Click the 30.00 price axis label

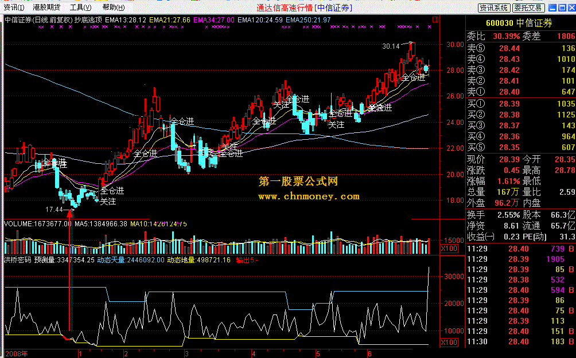point(455,44)
